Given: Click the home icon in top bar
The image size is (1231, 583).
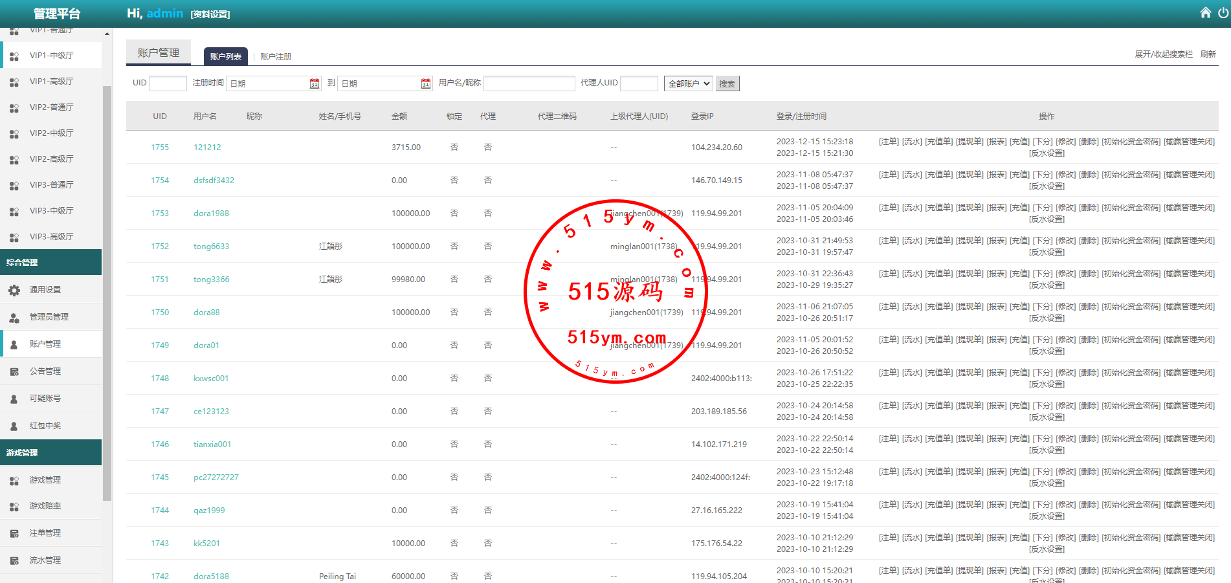Looking at the screenshot, I should pos(1205,13).
